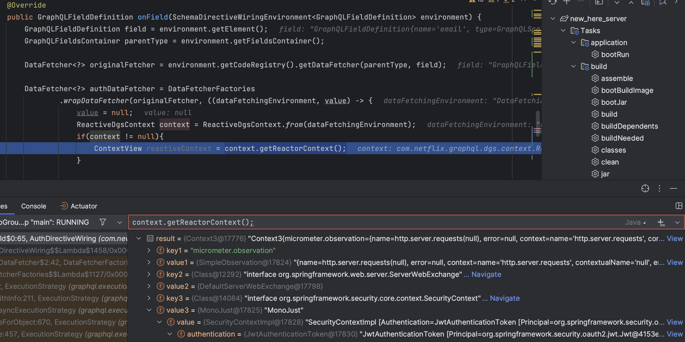
Task: Add expression to watches with glasses-plus icon
Action: pyautogui.click(x=662, y=222)
